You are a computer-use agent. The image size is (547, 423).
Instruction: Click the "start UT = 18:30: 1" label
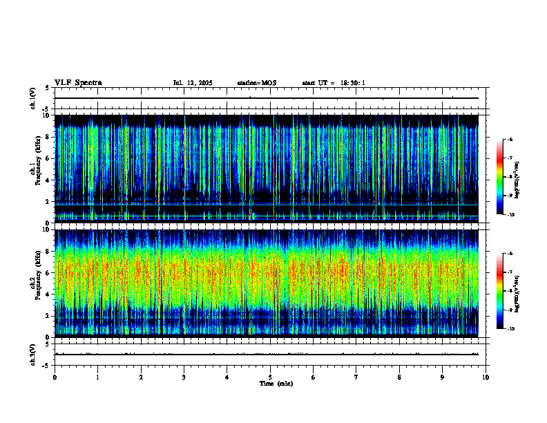click(334, 83)
